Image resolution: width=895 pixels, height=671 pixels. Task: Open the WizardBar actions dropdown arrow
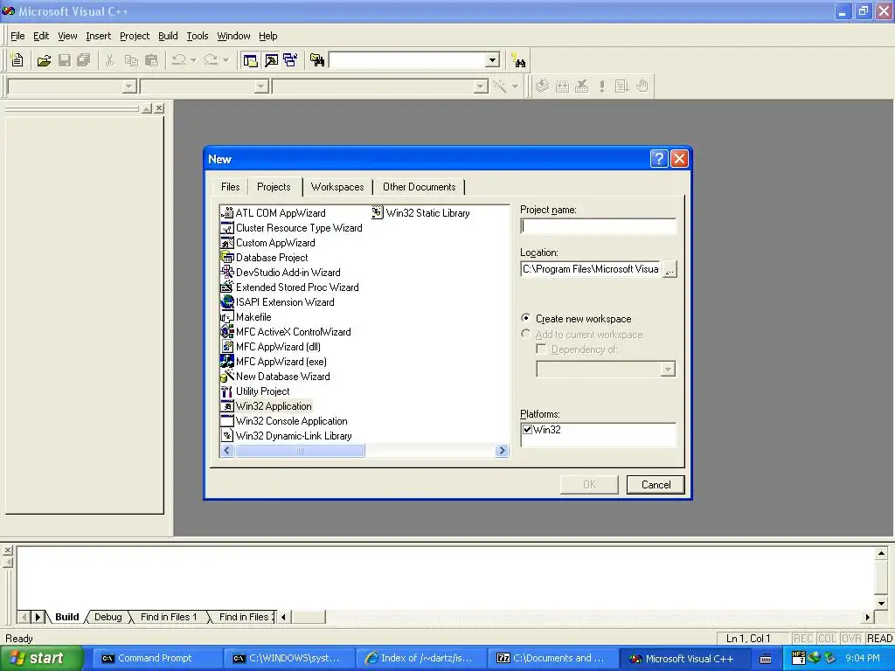tap(515, 86)
